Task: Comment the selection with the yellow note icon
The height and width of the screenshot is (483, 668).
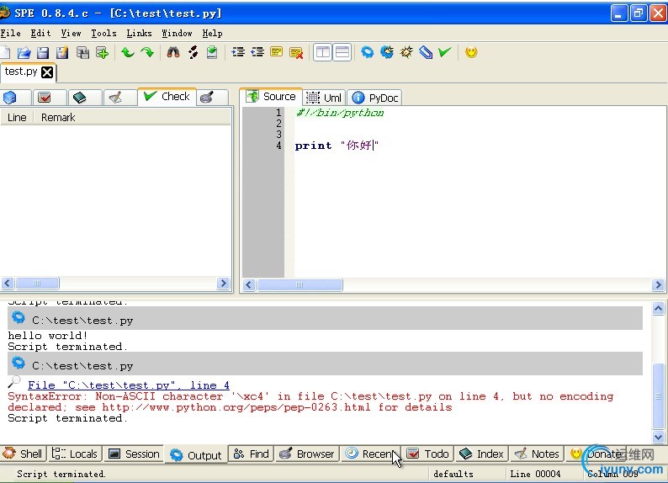Action: (277, 52)
